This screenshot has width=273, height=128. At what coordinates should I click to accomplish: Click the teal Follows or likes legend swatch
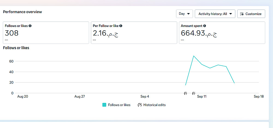(x=104, y=105)
